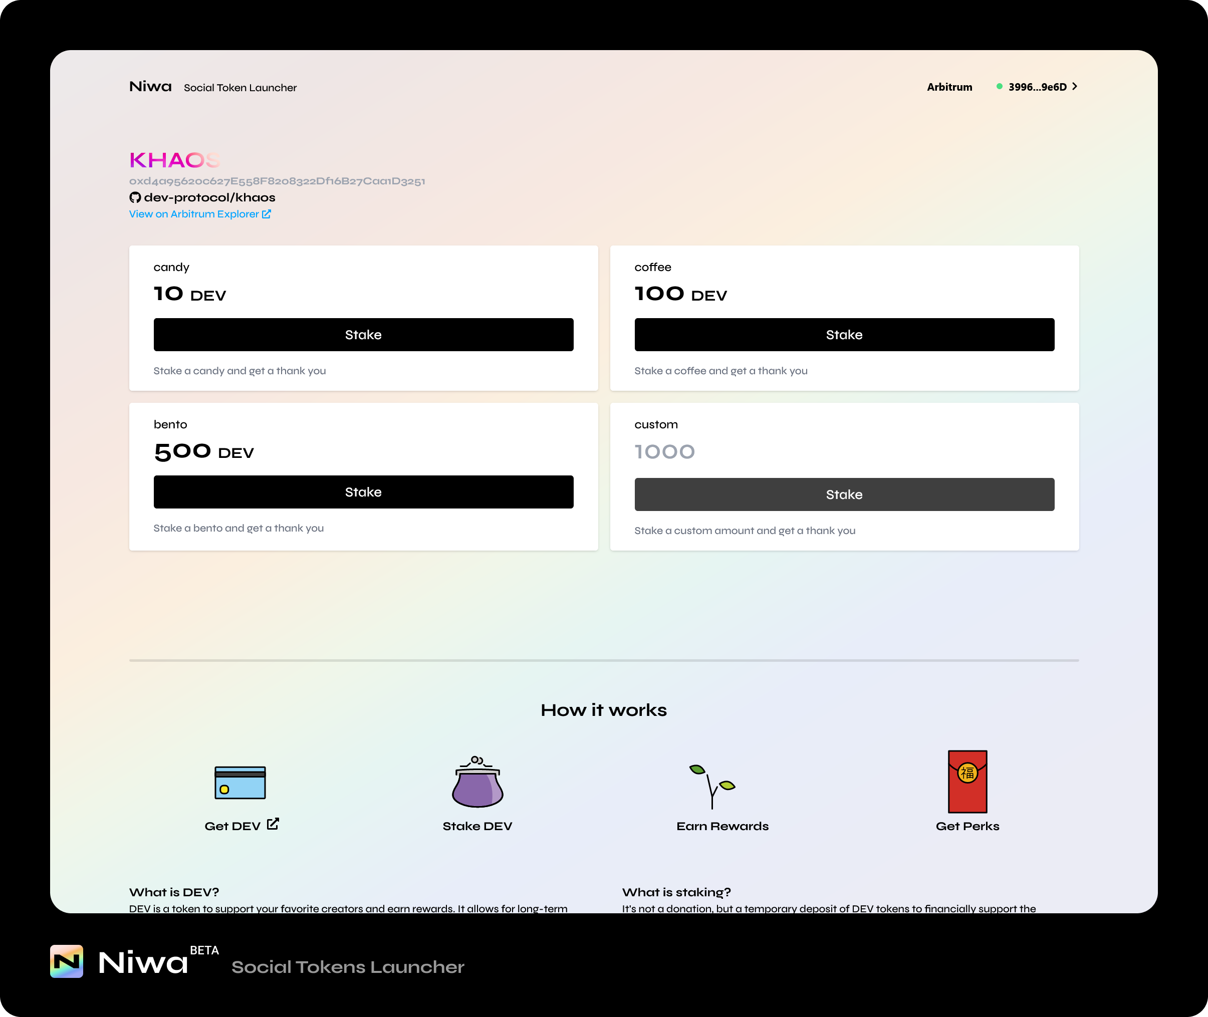Stake 500 DEV for a bento
This screenshot has width=1208, height=1017.
click(363, 492)
